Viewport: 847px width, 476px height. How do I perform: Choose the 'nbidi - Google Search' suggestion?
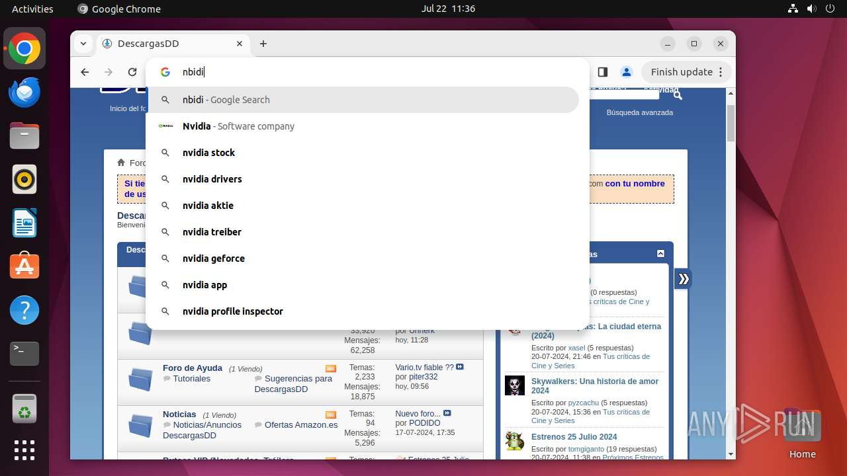(363, 100)
